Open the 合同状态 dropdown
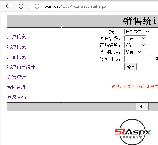The width and height of the screenshot is (158, 145). [133, 52]
